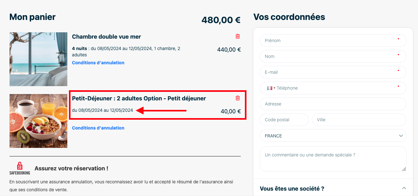Screen dimensions: 418x196
Task: Focus the Ville input field
Action: [x=359, y=120]
